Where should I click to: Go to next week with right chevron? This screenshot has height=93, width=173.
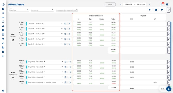(x=149, y=4)
